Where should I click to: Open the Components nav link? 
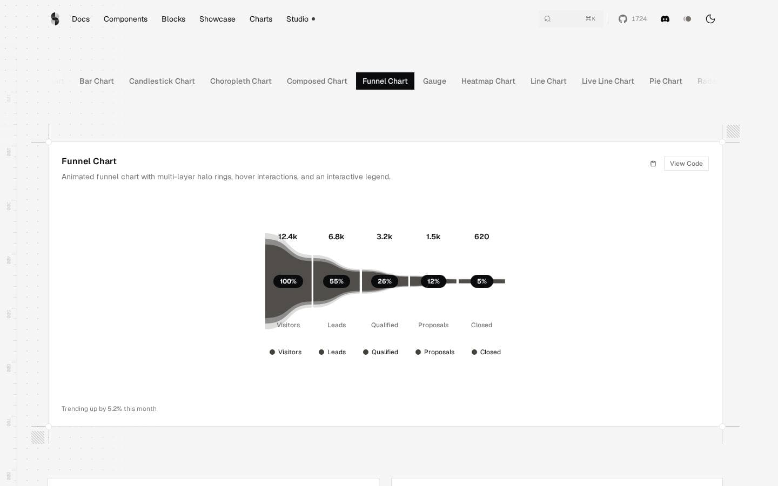pos(125,19)
